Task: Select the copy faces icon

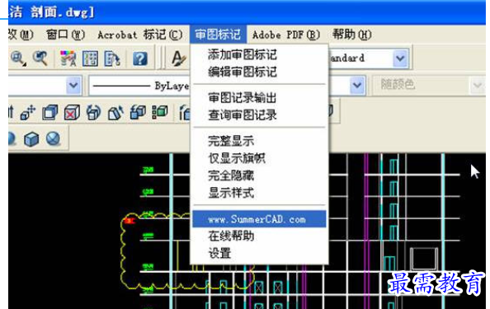Action: [x=138, y=112]
